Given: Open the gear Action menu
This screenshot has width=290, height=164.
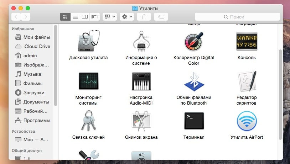Looking at the screenshot, I should click(127, 17).
